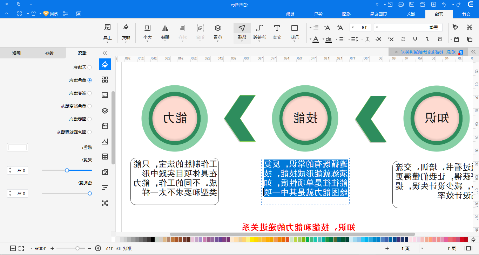Screen dimensions: 479x255
Task: Decrease font size with the A- icon
Action: (x=327, y=27)
